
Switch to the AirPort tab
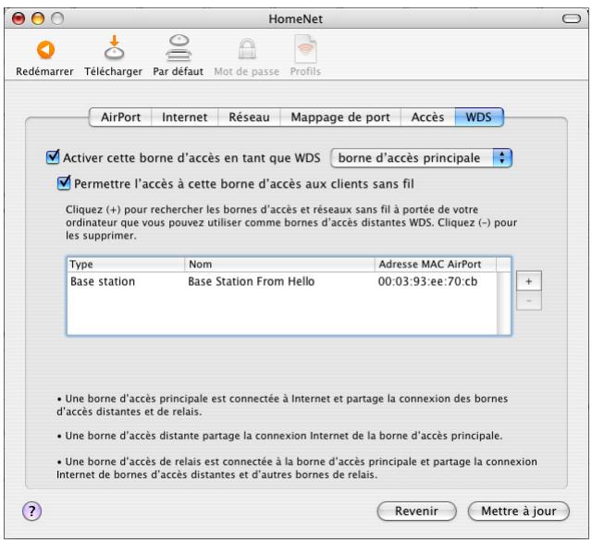120,117
